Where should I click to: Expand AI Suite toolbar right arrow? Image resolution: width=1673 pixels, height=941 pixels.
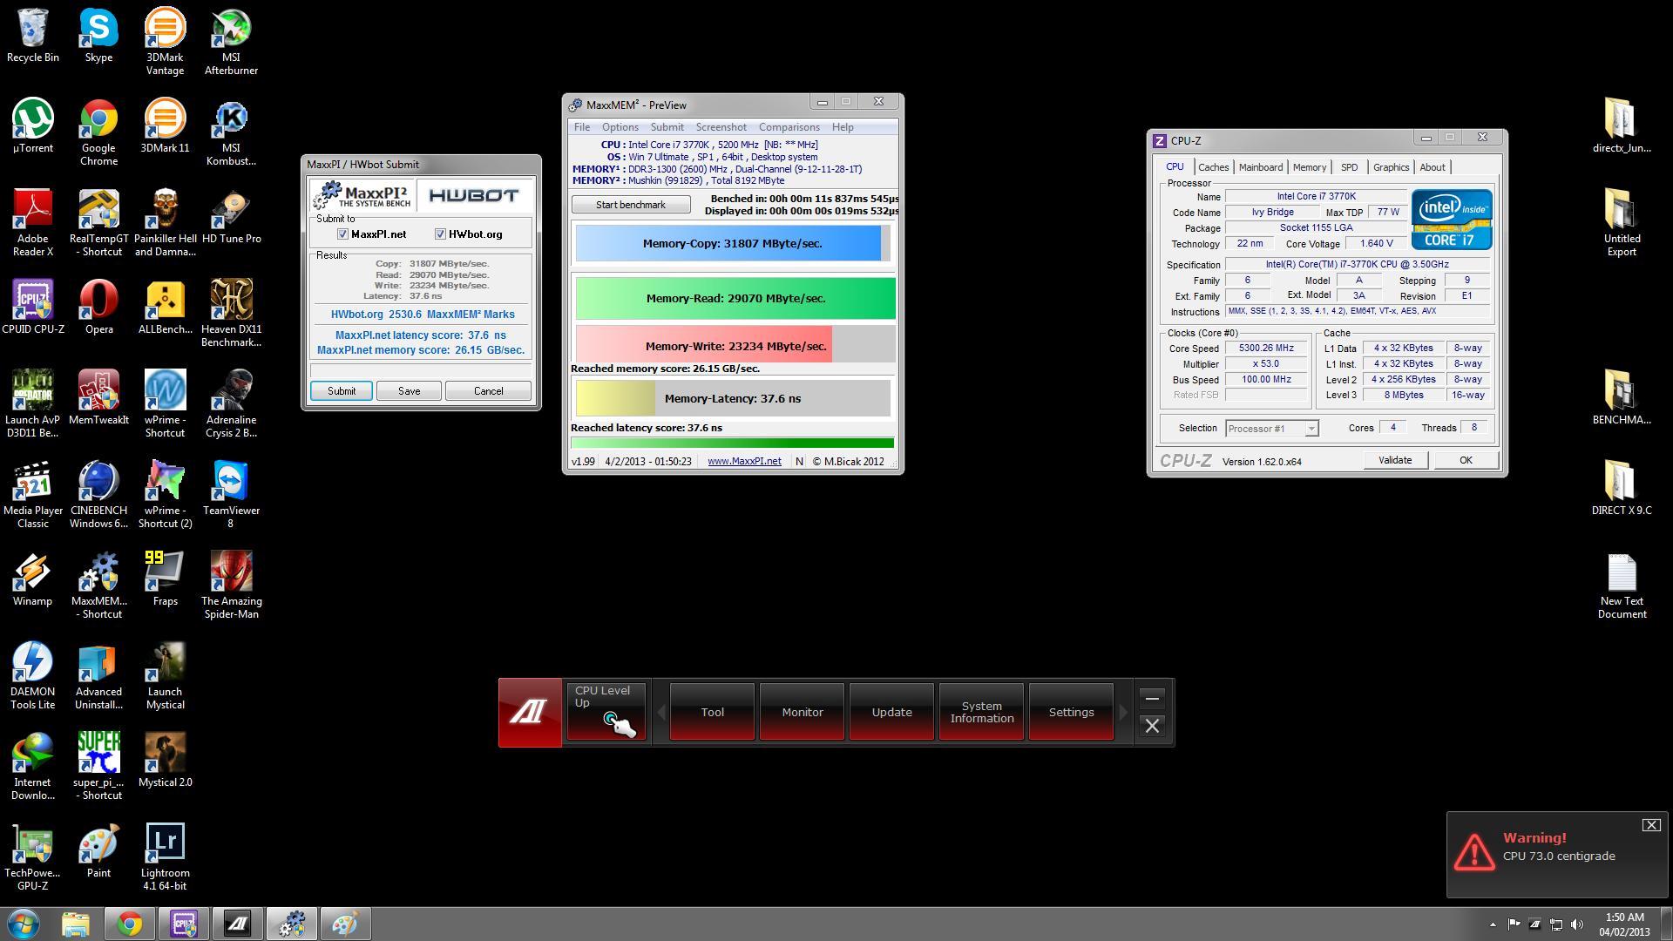[1123, 713]
